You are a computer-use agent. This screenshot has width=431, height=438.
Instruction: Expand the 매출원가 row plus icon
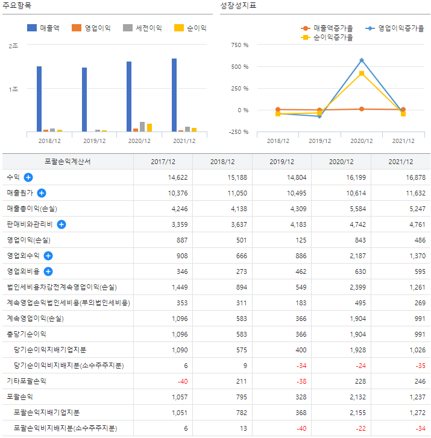[42, 193]
